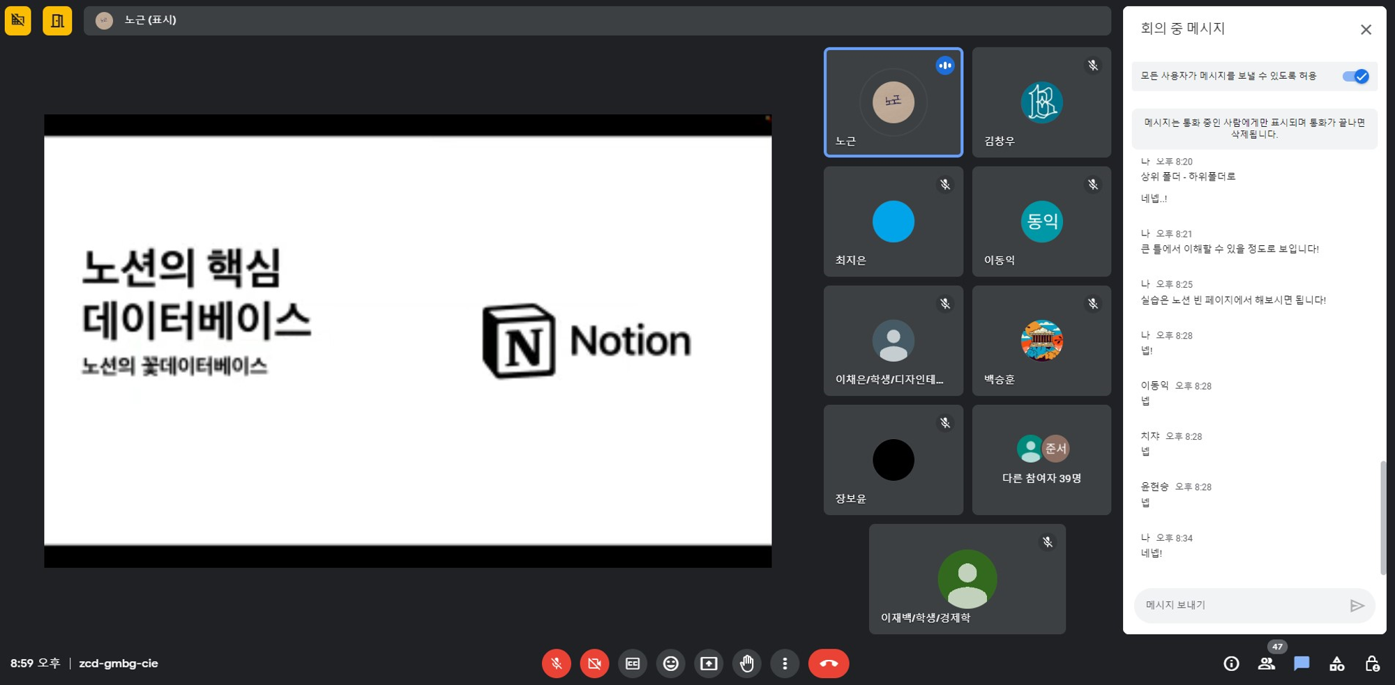Select 노근 participant tile
Viewport: 1395px width, 685px height.
893,102
